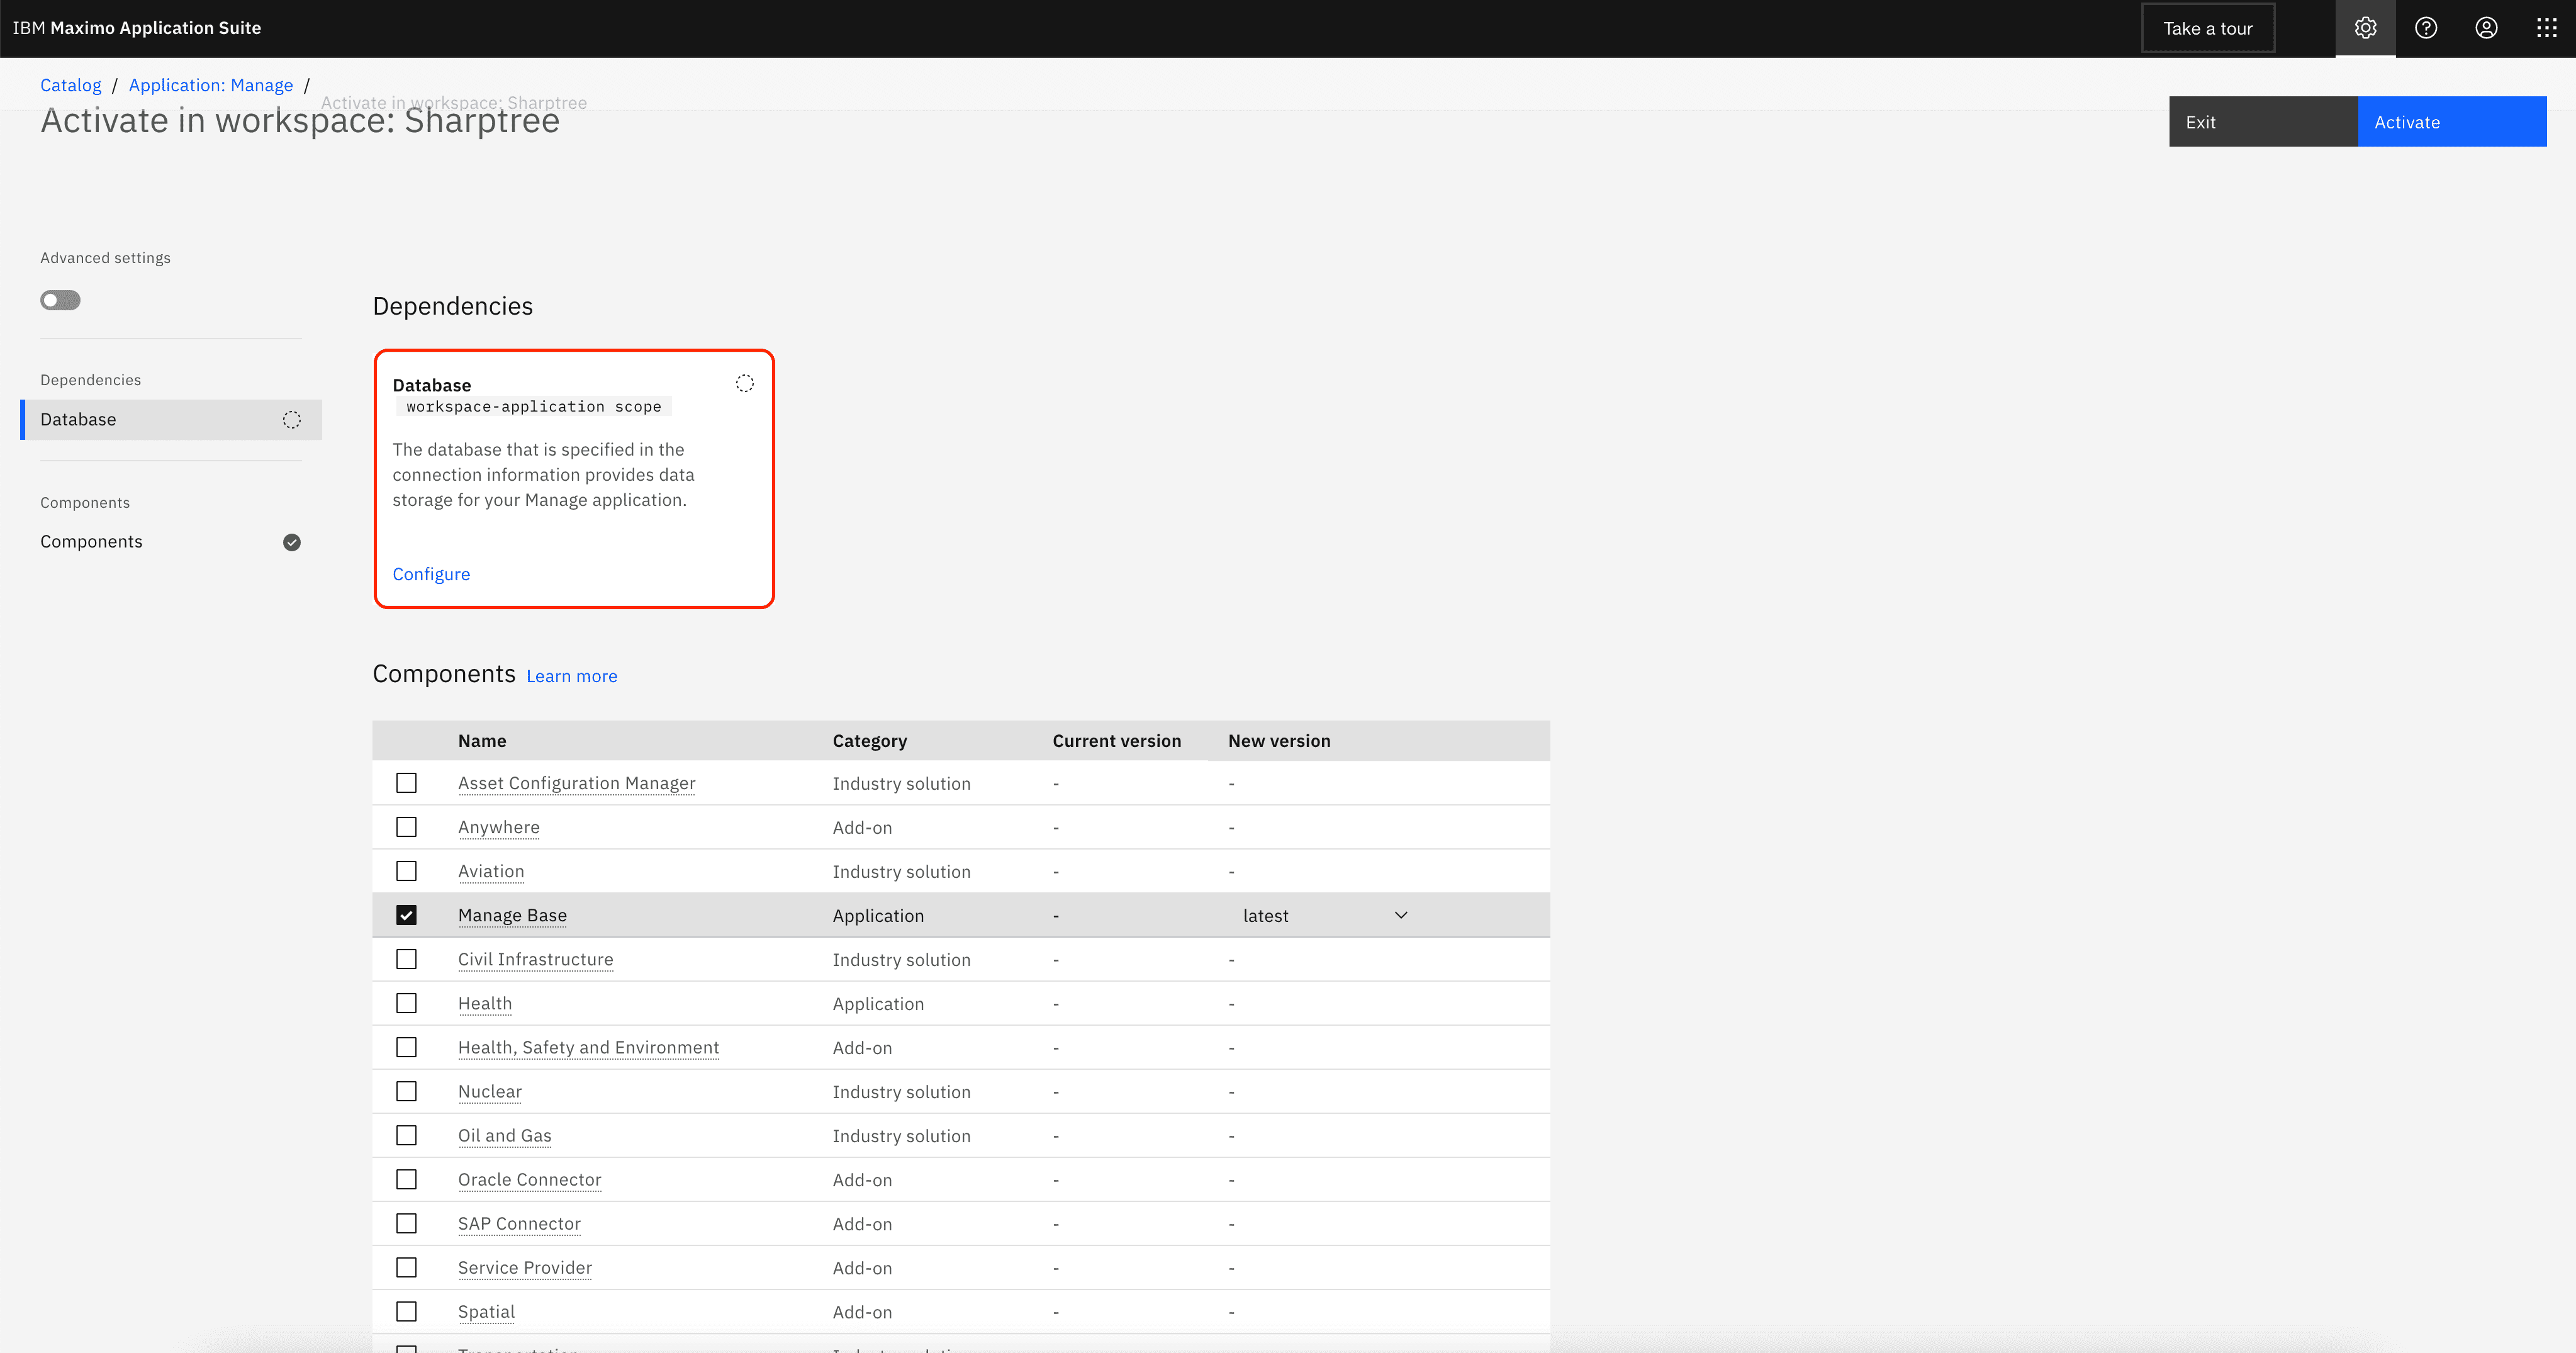Click the New version column header
The width and height of the screenshot is (2576, 1353).
pyautogui.click(x=1279, y=741)
